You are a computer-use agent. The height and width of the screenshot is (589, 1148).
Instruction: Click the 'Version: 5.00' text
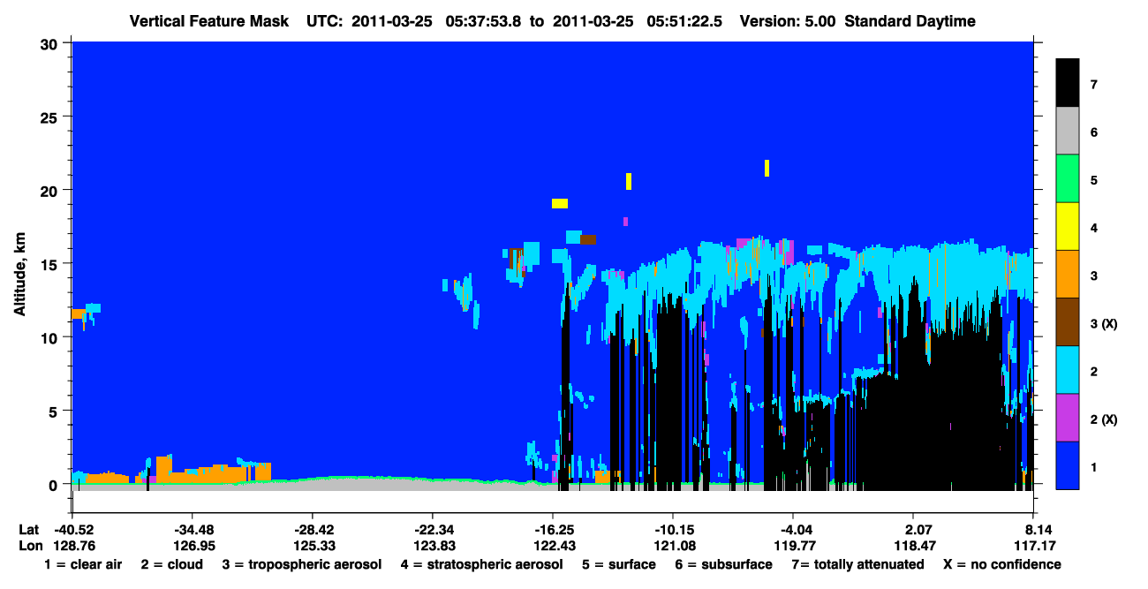tap(789, 21)
